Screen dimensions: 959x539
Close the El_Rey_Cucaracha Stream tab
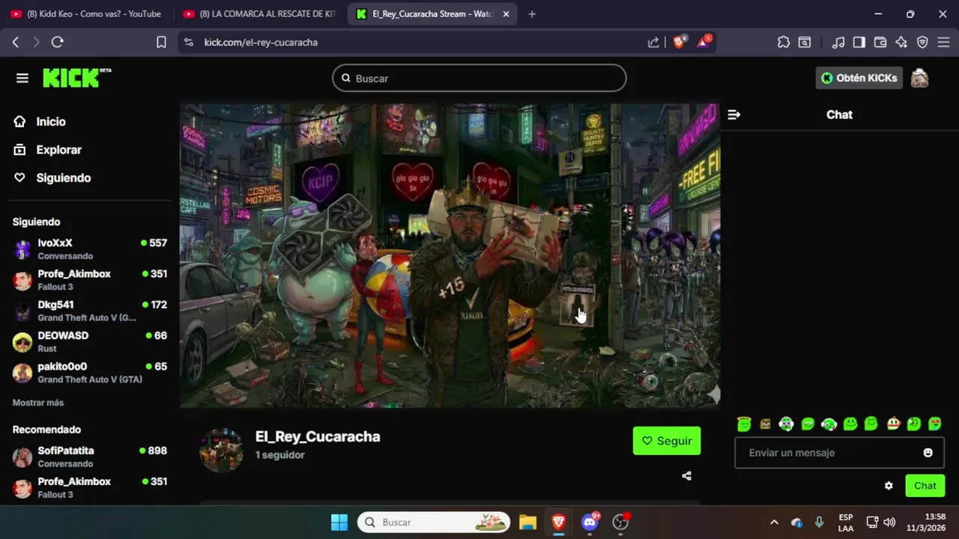[x=506, y=14]
